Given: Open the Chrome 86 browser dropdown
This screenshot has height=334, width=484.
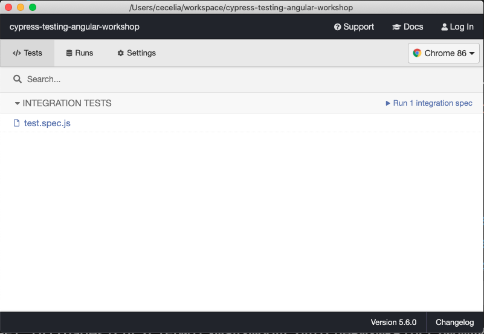Looking at the screenshot, I should coord(444,53).
